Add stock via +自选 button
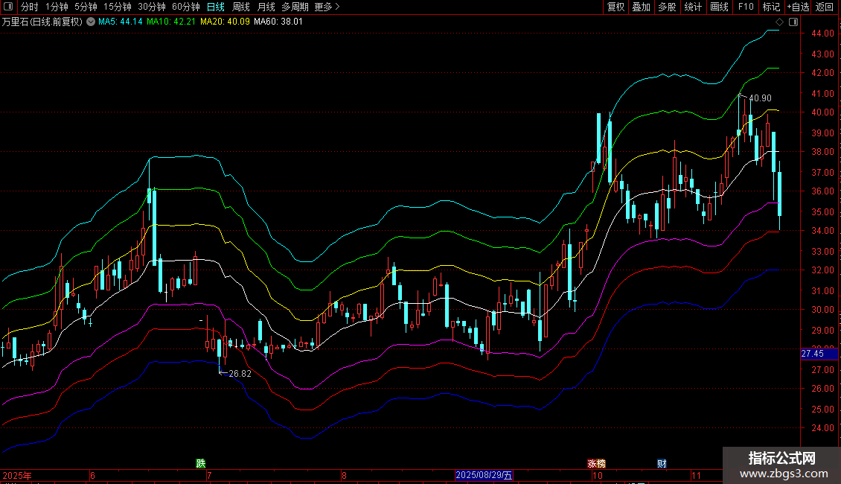Viewport: 841px width, 484px height. coord(798,7)
